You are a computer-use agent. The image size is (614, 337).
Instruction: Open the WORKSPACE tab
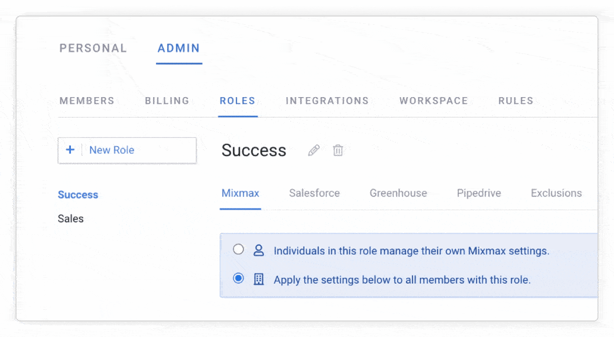click(433, 101)
